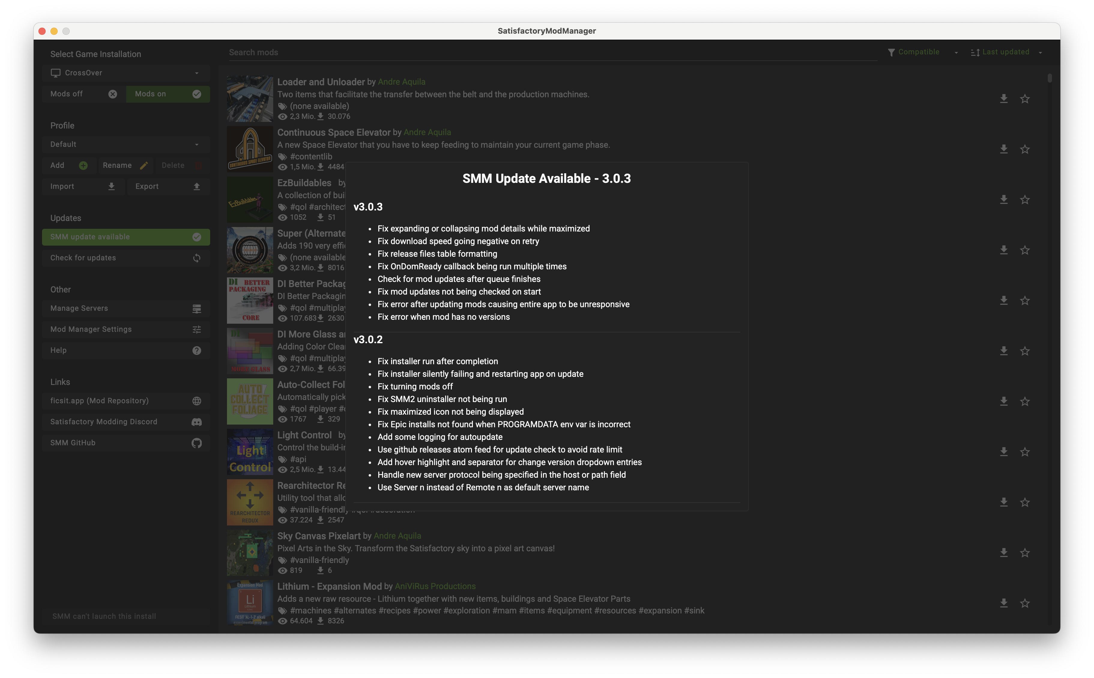Focus the Search mods field
The image size is (1094, 678).
552,53
